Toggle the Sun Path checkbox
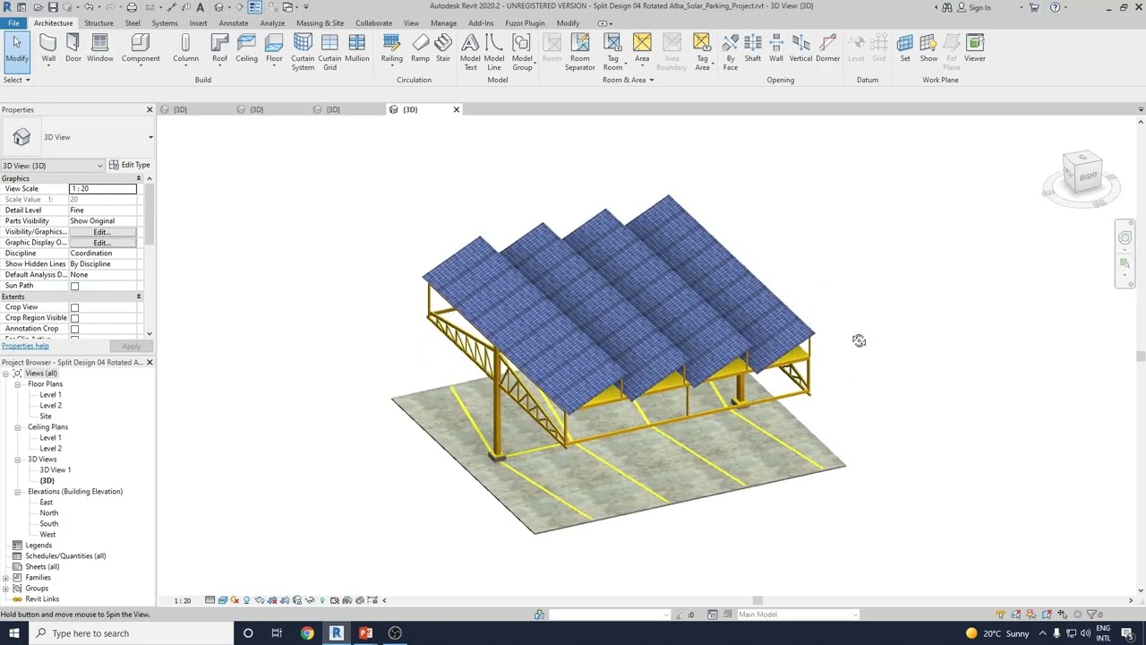This screenshot has height=645, width=1146. click(75, 286)
